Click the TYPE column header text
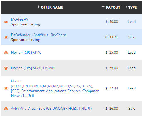 click(133, 7)
